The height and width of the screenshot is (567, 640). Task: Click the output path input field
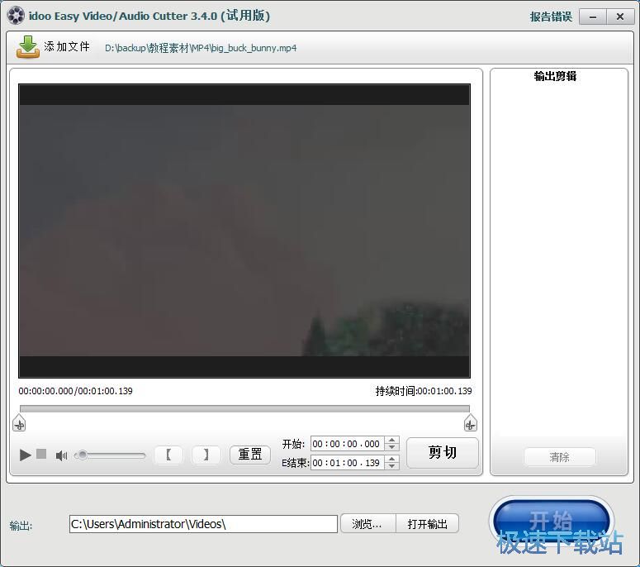[x=203, y=524]
